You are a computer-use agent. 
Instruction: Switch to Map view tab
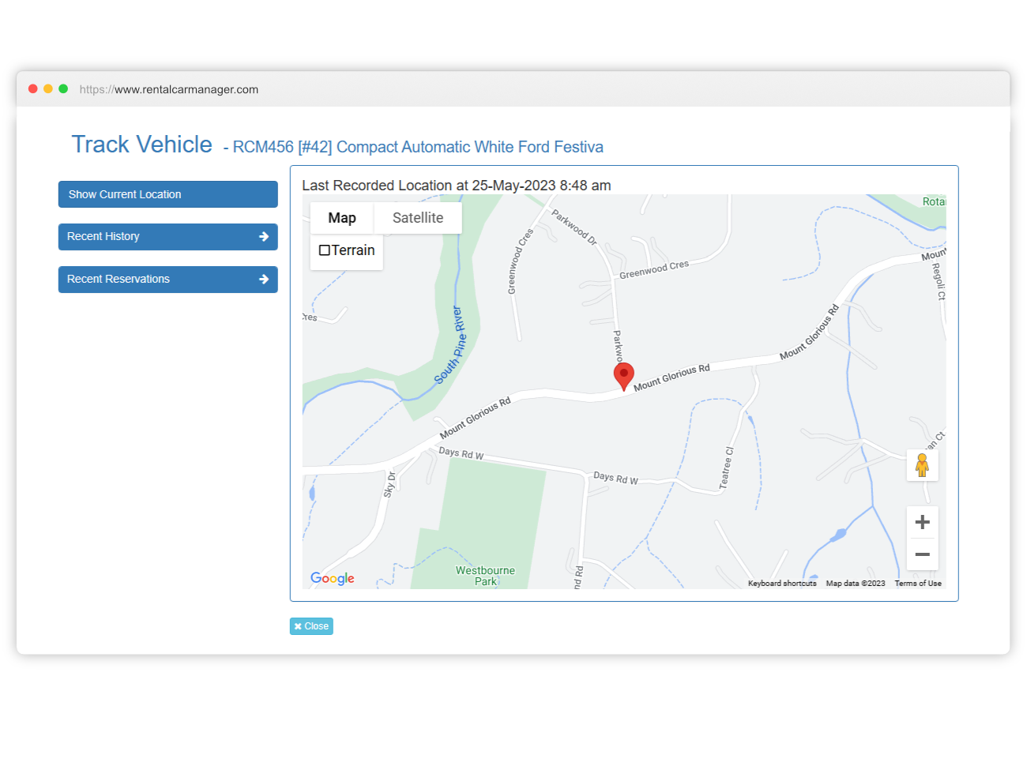tap(342, 218)
